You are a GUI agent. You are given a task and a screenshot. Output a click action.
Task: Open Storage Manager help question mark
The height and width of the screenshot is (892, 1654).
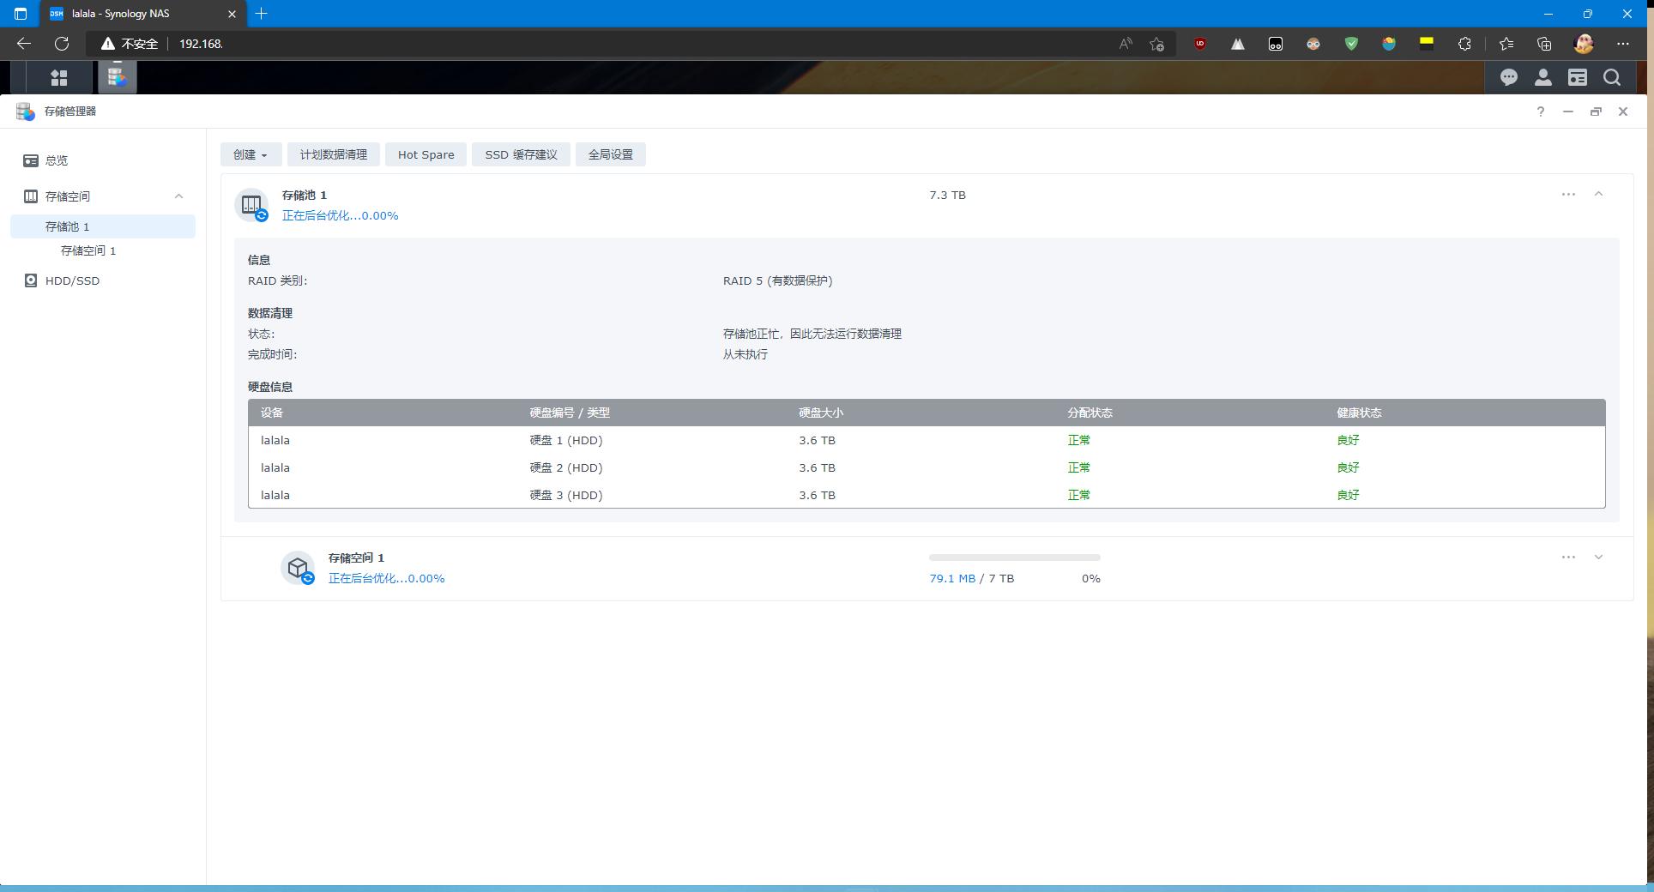coord(1540,111)
